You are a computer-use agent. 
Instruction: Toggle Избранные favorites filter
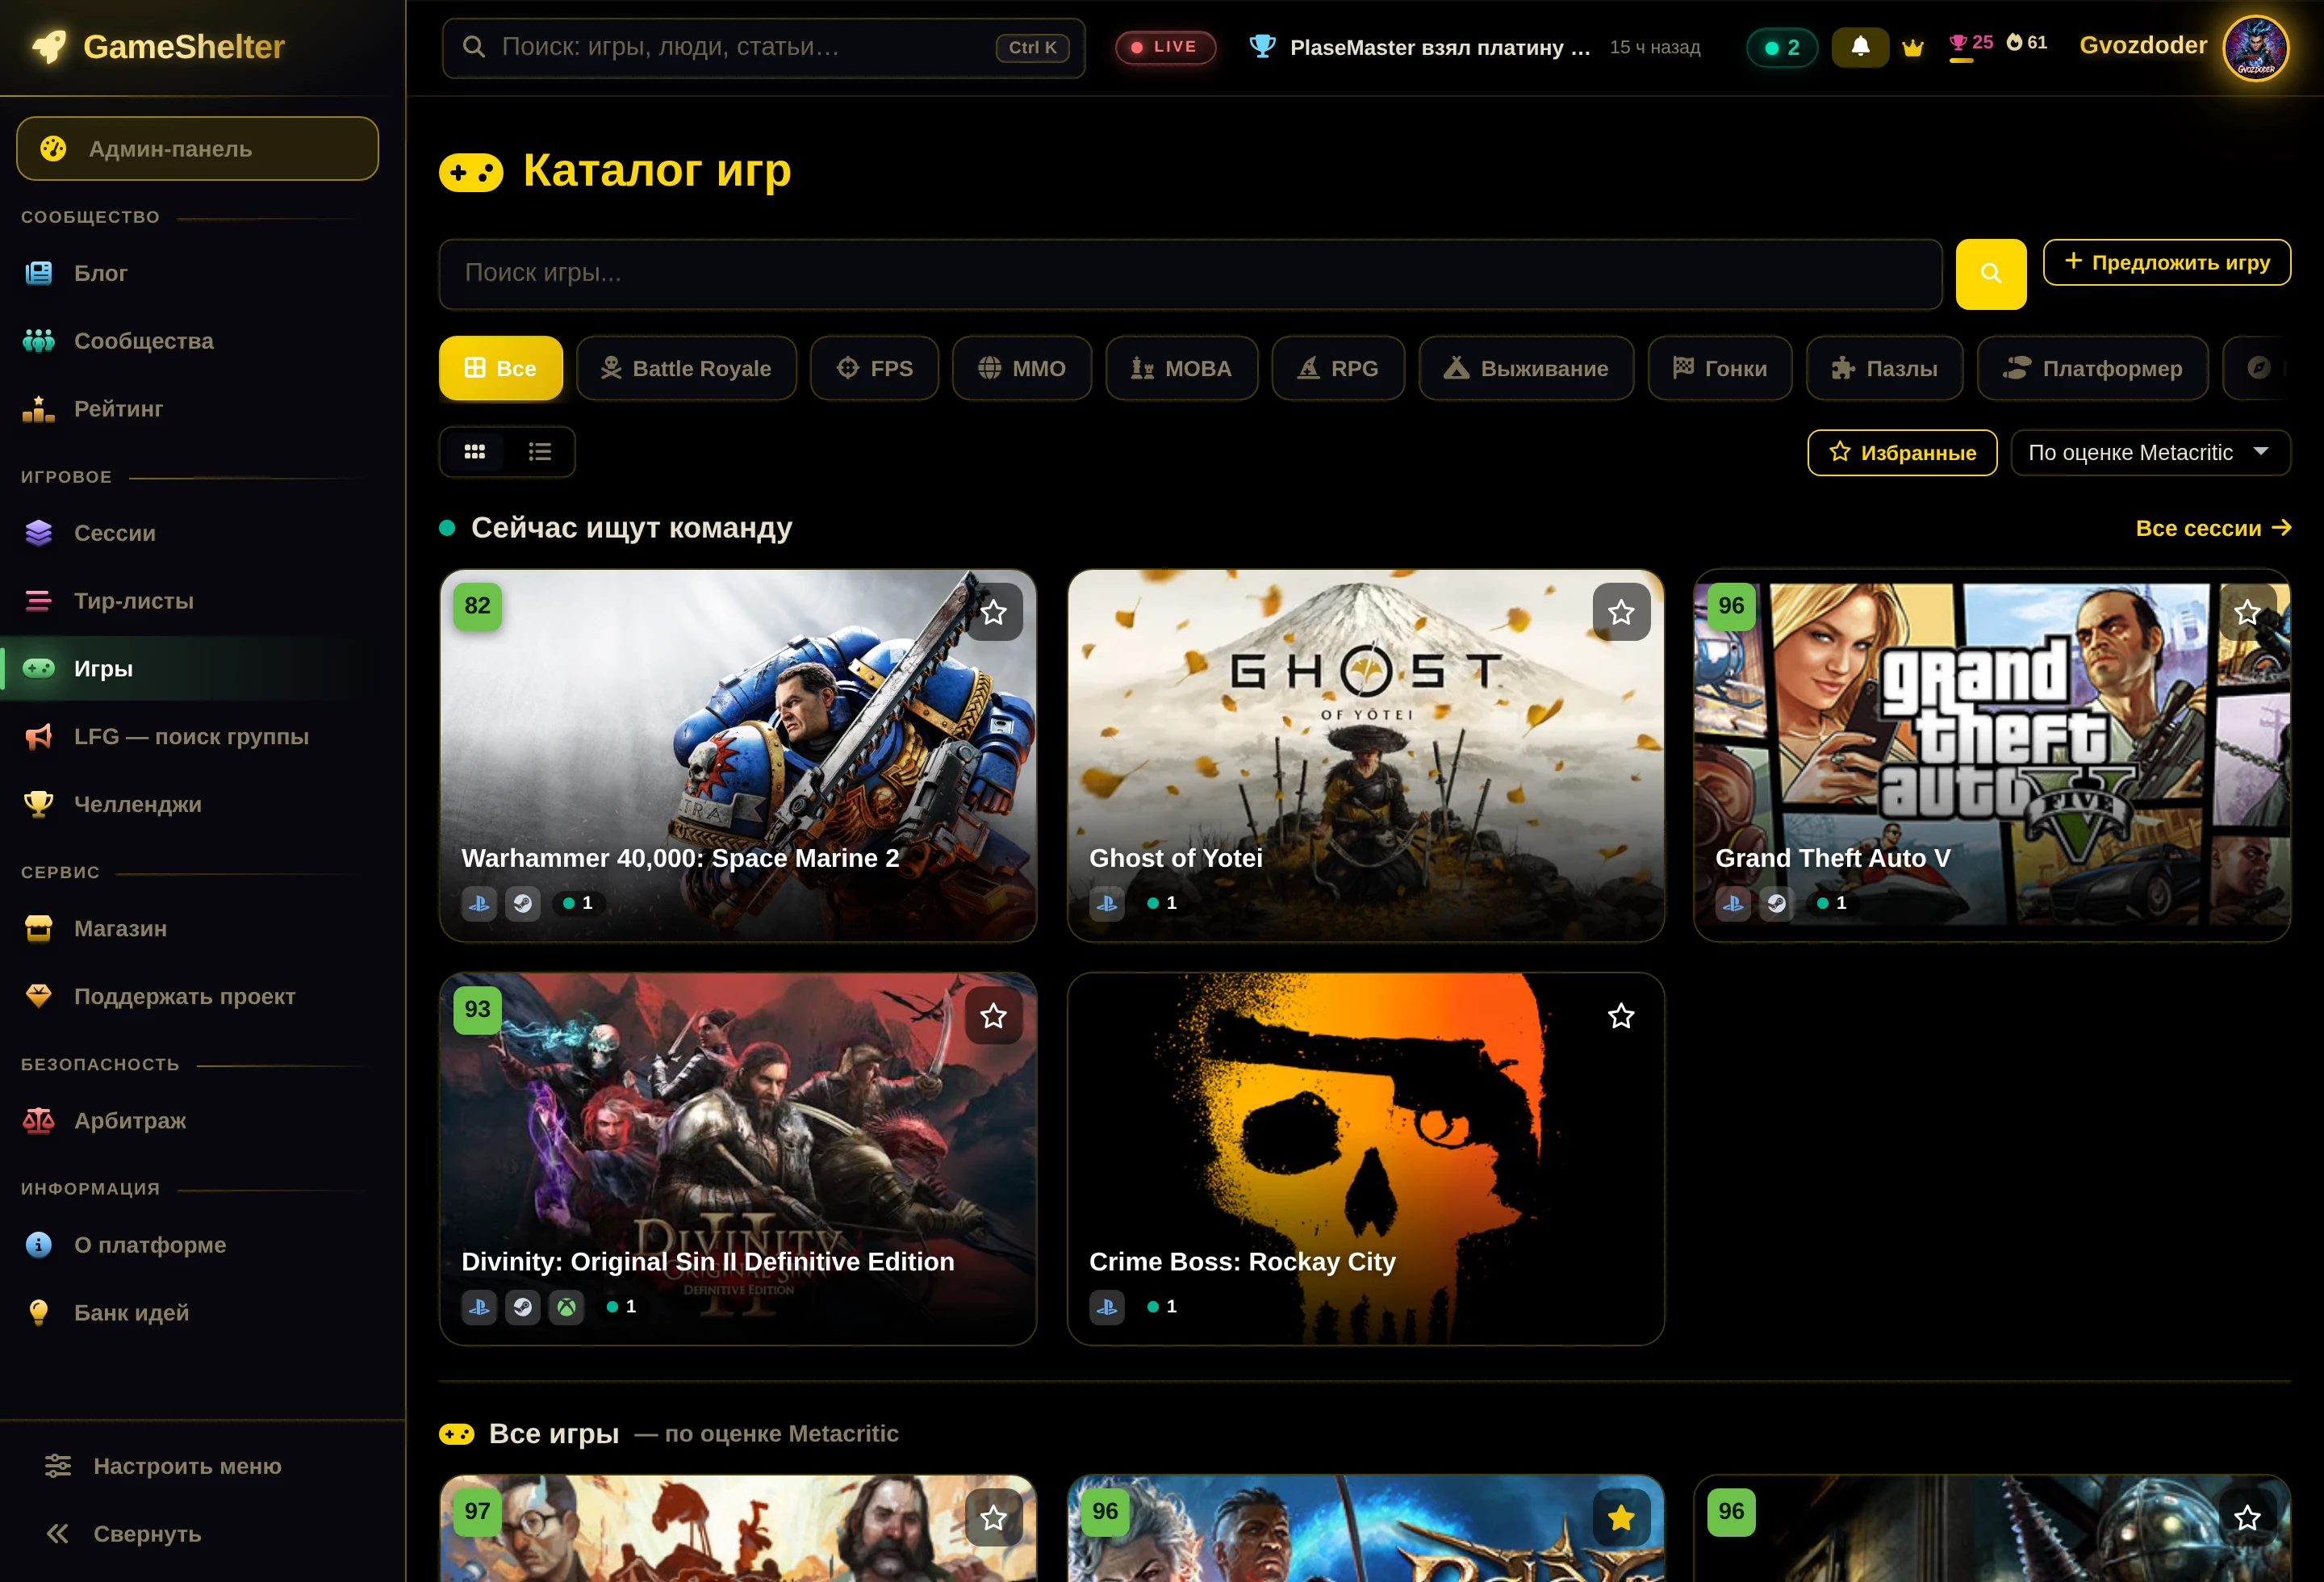coord(1902,453)
